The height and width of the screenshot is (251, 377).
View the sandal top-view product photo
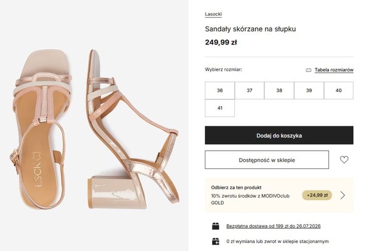point(41,130)
